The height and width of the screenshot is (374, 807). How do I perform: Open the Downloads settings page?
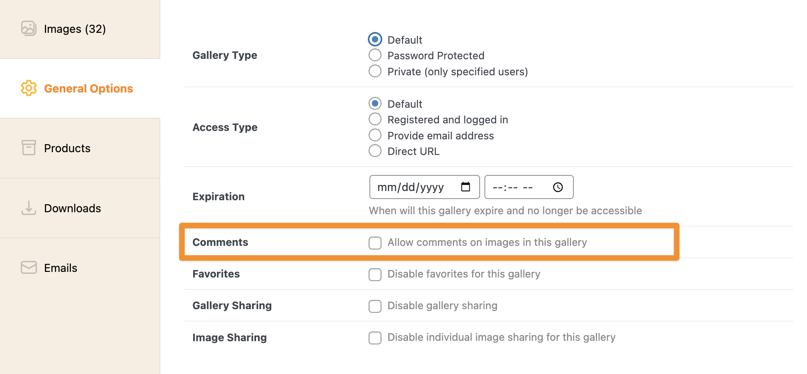coord(72,208)
